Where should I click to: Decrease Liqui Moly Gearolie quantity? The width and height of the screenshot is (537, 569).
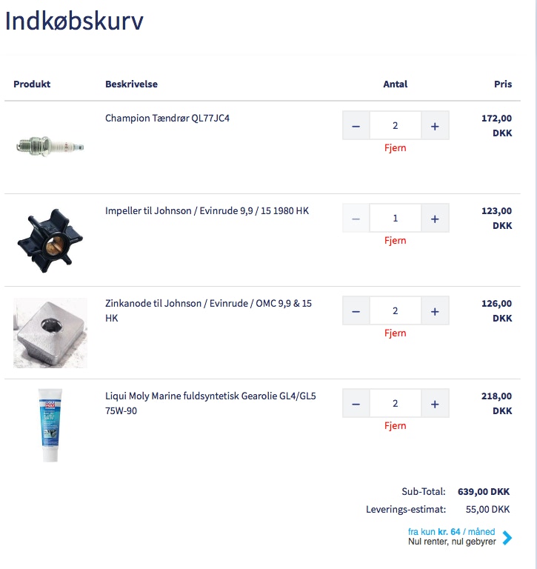click(356, 404)
